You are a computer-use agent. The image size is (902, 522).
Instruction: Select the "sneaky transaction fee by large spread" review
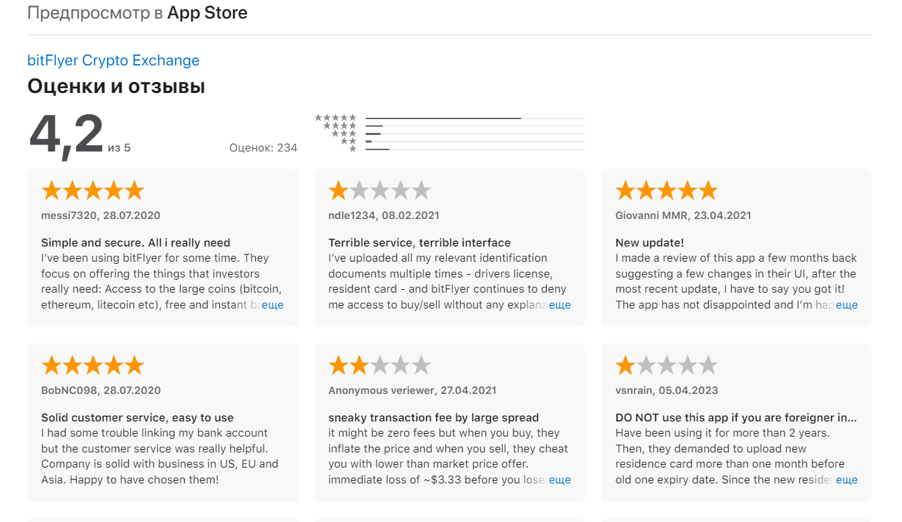coord(433,417)
